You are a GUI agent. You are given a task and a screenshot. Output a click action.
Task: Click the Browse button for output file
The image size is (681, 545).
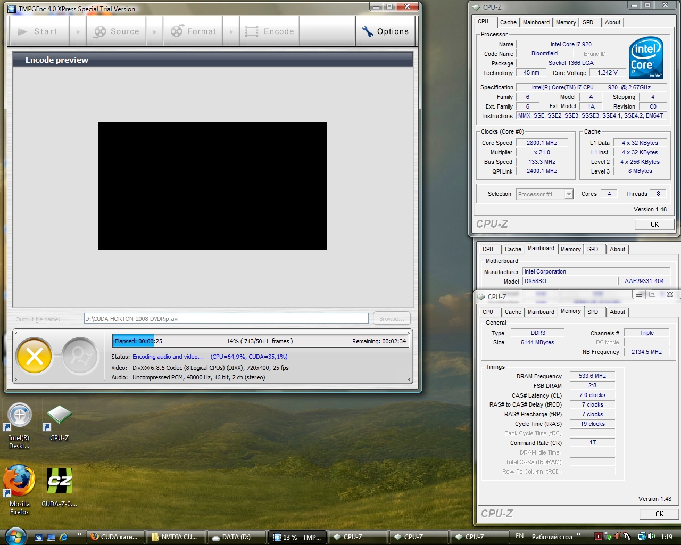[x=392, y=319]
